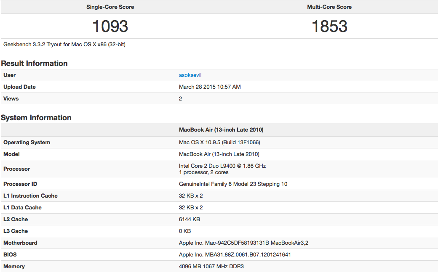Select the multi-core score value 1853
The height and width of the screenshot is (275, 438).
point(329,26)
